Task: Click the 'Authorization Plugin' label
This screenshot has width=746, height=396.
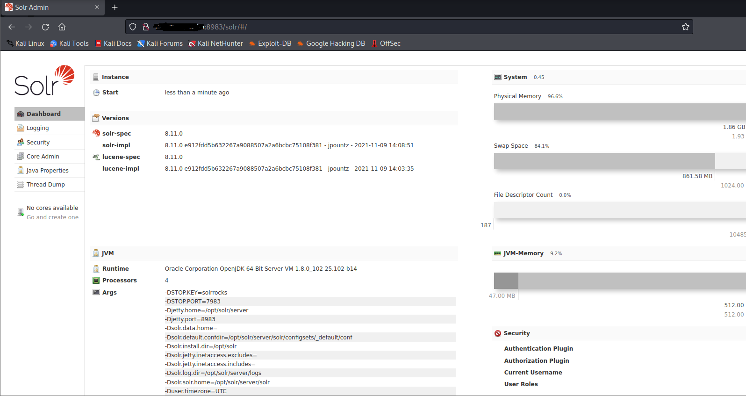Action: point(537,361)
